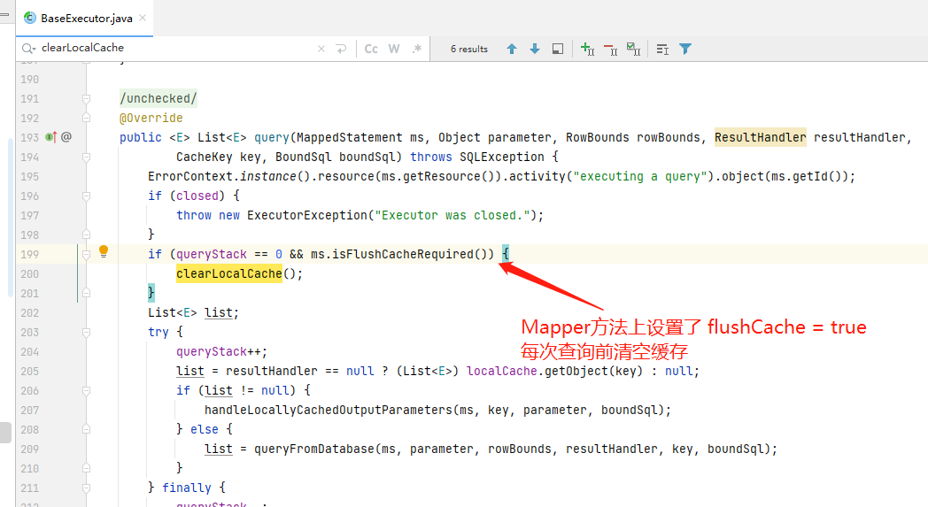Add selection for next occurrence

click(x=588, y=49)
